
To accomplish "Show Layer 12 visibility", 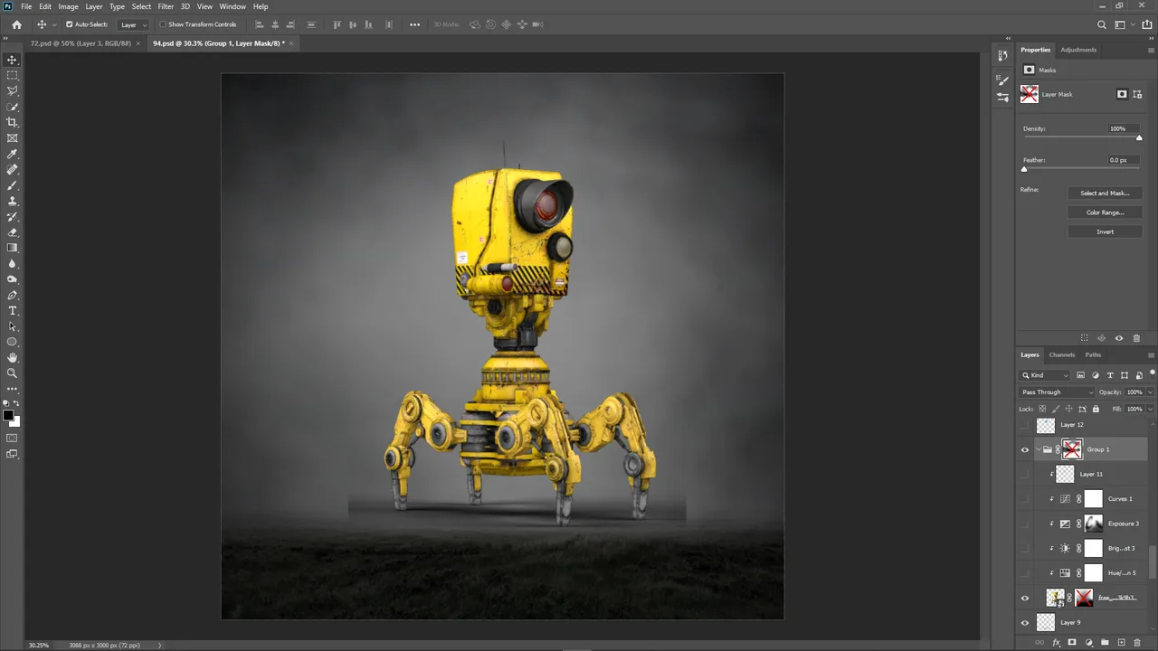I will pos(1025,425).
